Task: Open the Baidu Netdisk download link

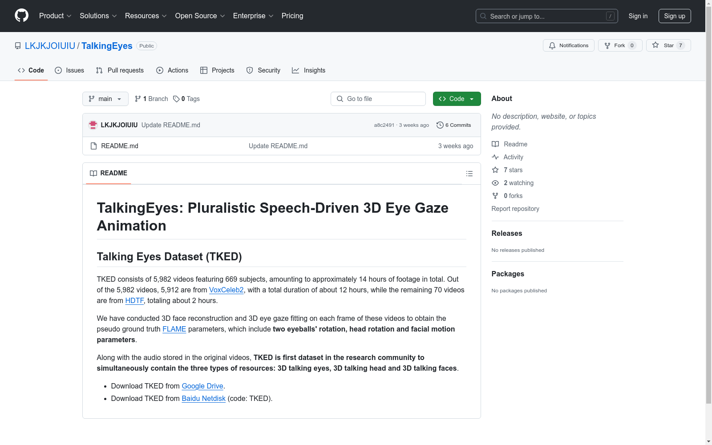Action: coord(204,399)
